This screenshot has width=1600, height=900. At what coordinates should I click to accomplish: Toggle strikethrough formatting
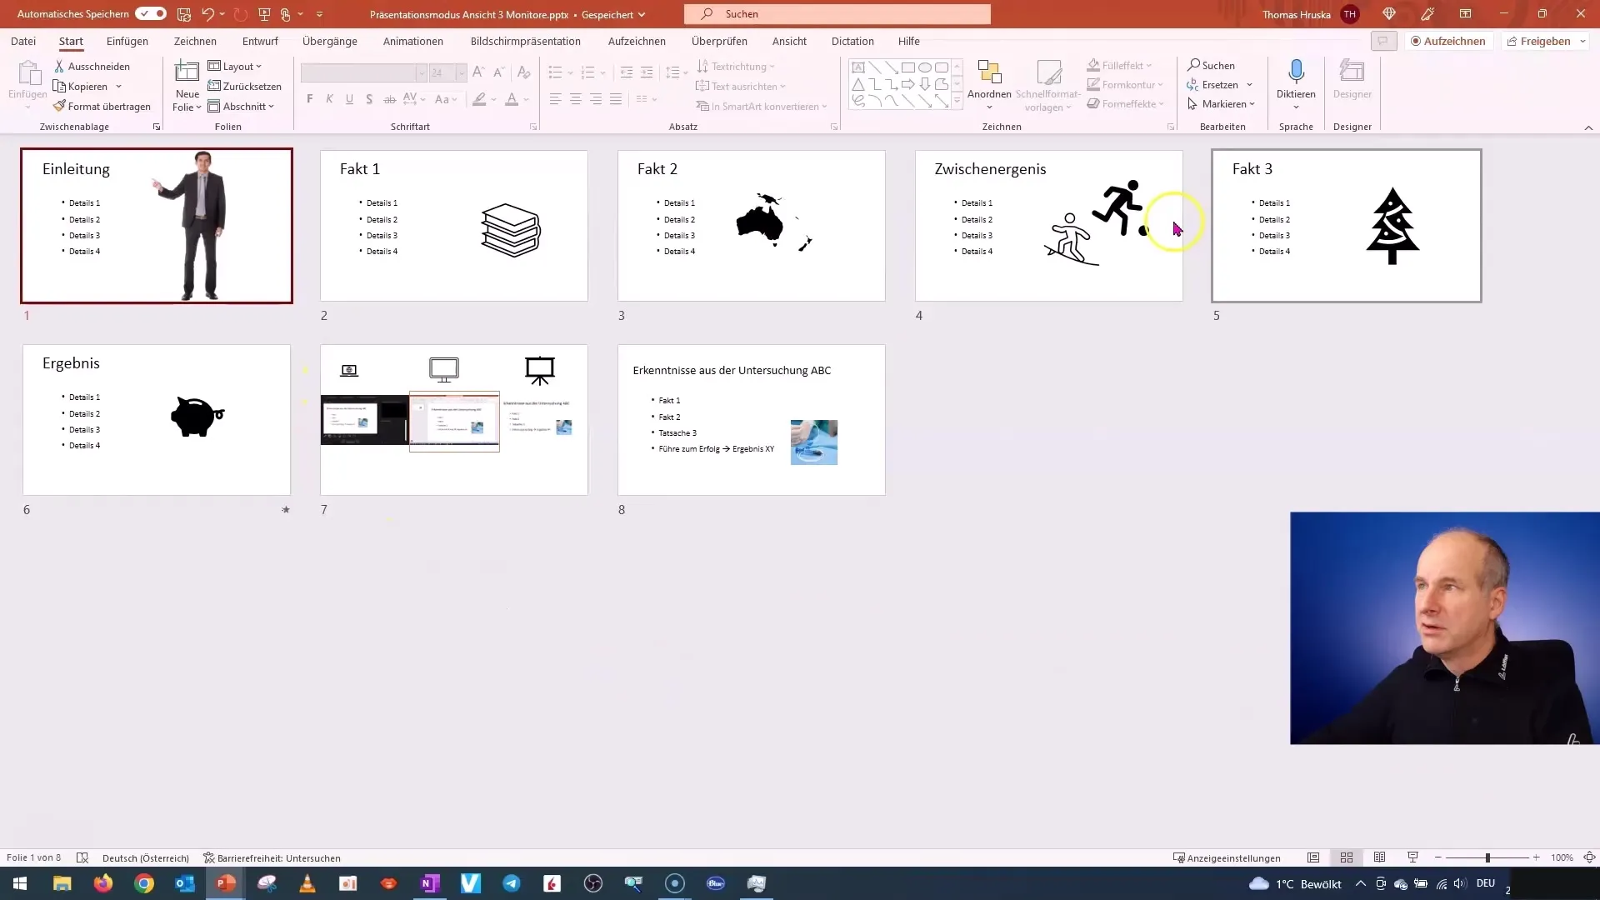(389, 99)
